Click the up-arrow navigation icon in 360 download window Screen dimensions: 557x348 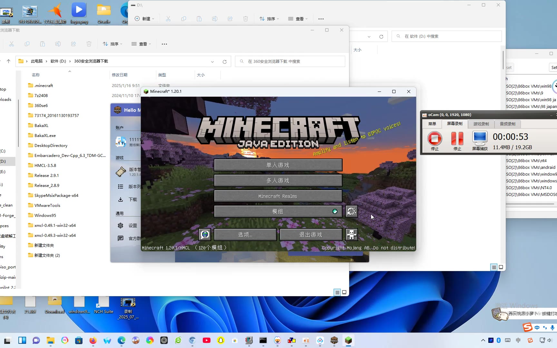tap(9, 61)
